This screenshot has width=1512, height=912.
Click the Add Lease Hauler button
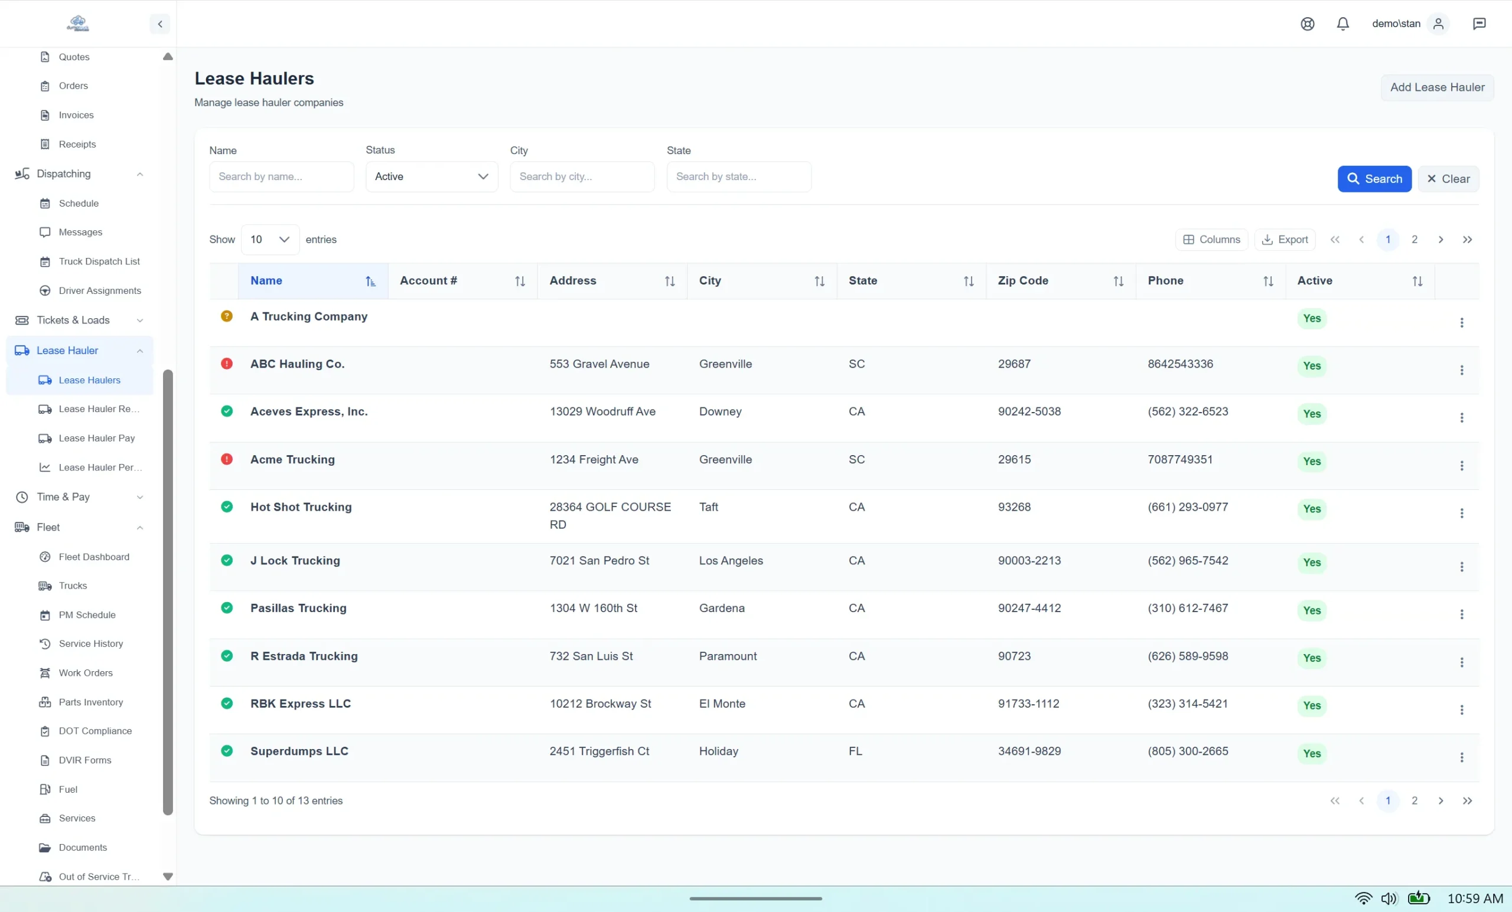pos(1436,87)
